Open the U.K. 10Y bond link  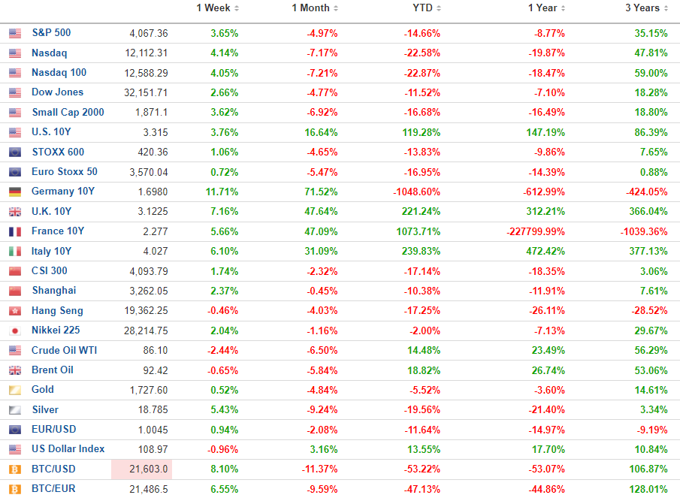click(x=52, y=212)
